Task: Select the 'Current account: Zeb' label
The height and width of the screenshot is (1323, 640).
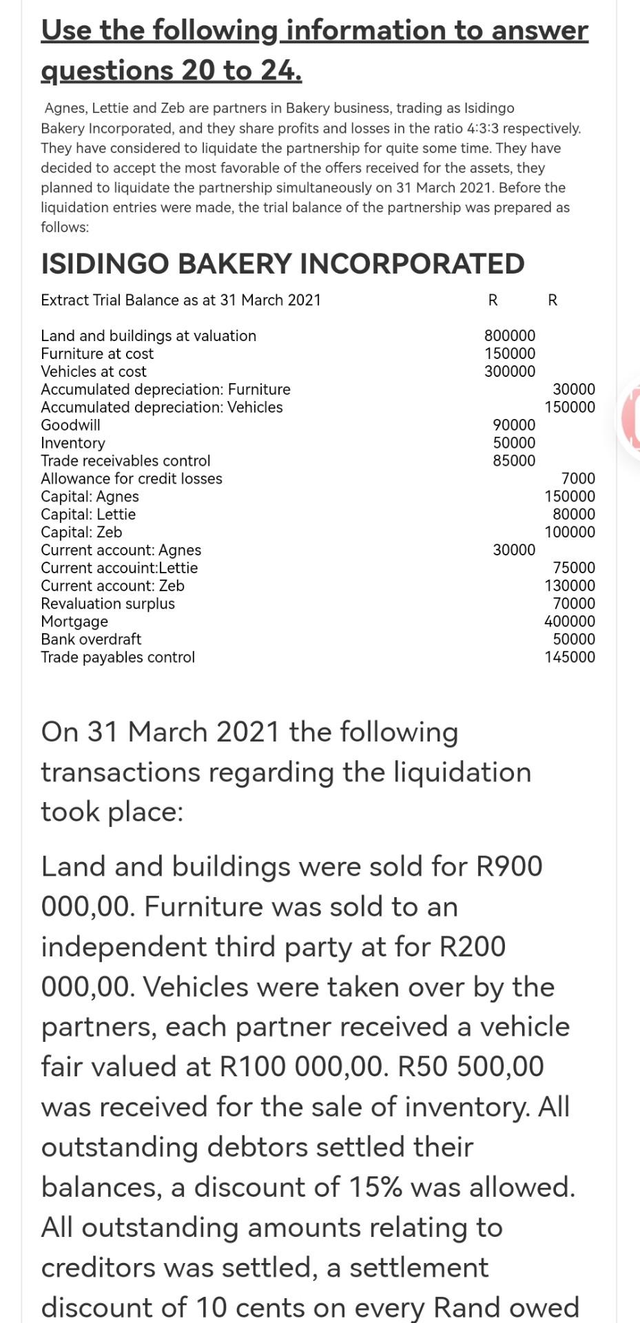Action: [x=112, y=586]
